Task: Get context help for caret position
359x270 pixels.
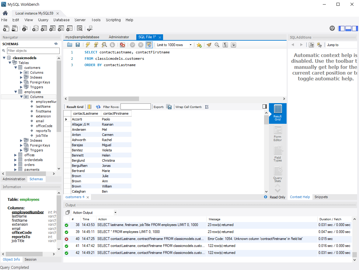Action: click(x=311, y=45)
